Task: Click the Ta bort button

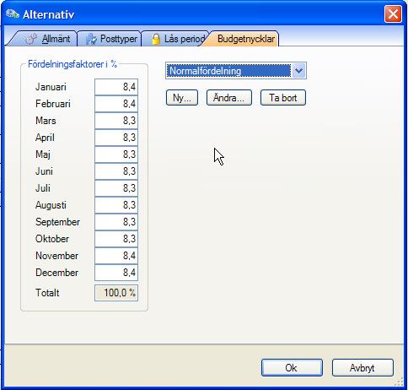Action: [283, 98]
